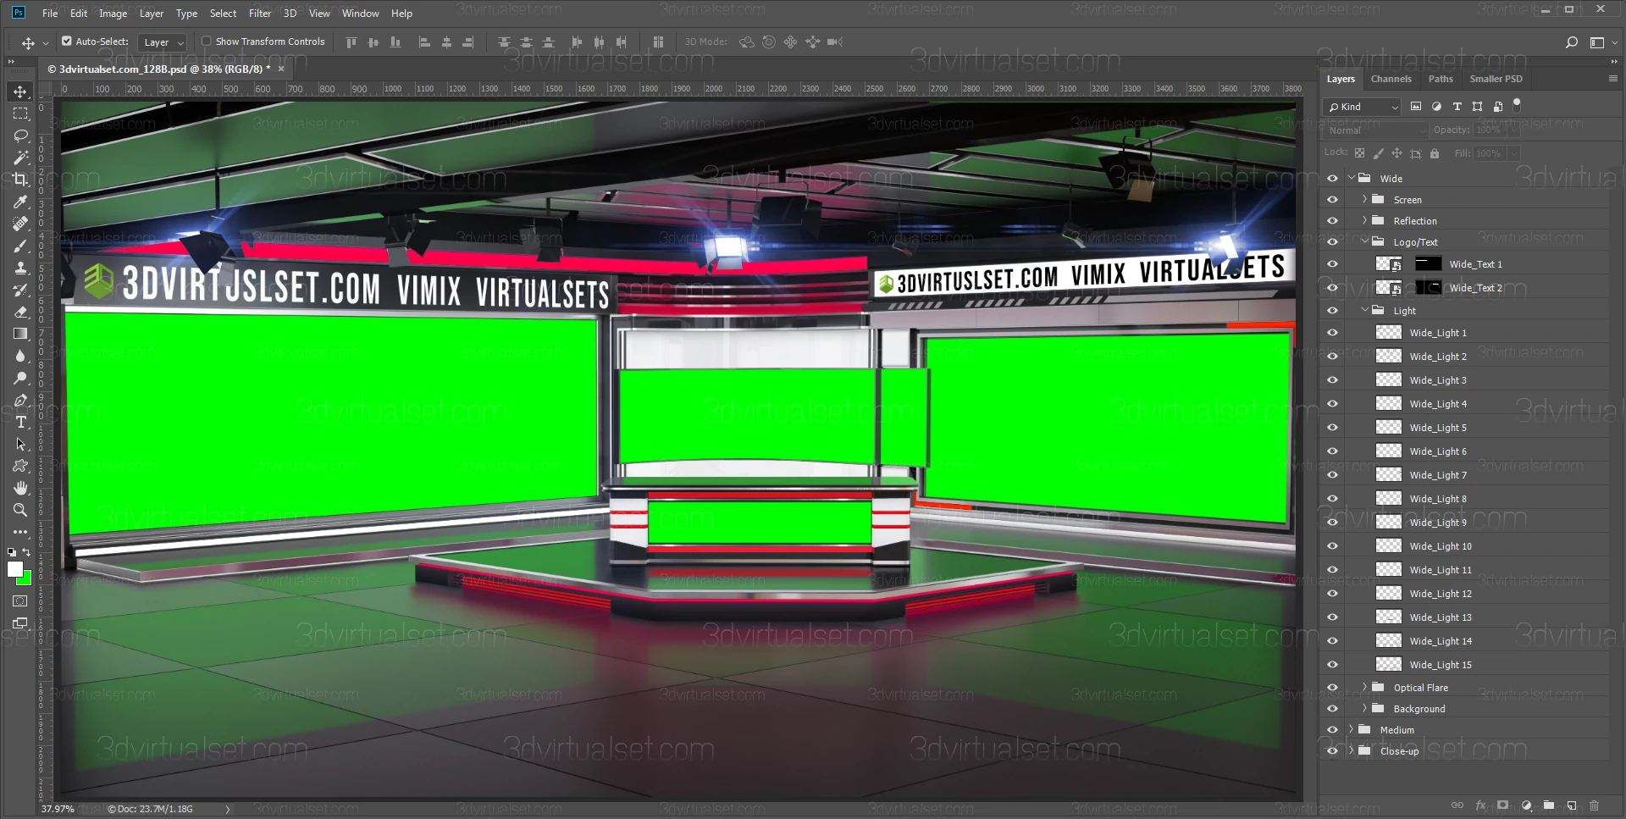The height and width of the screenshot is (819, 1626).
Task: Open the File menu
Action: pyautogui.click(x=50, y=14)
